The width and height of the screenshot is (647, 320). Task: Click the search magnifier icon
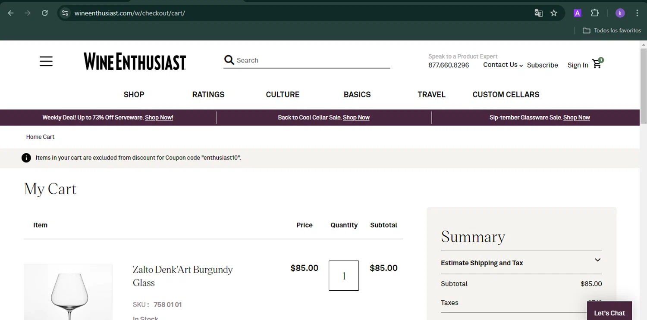(229, 60)
